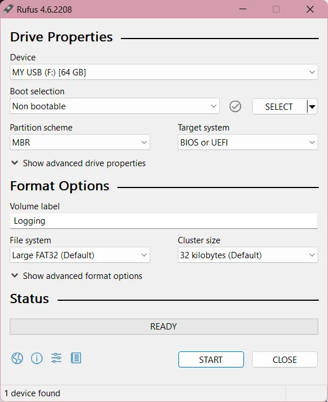328x402 pixels.
Task: Open the Partition scheme dropdown
Action: (80, 142)
